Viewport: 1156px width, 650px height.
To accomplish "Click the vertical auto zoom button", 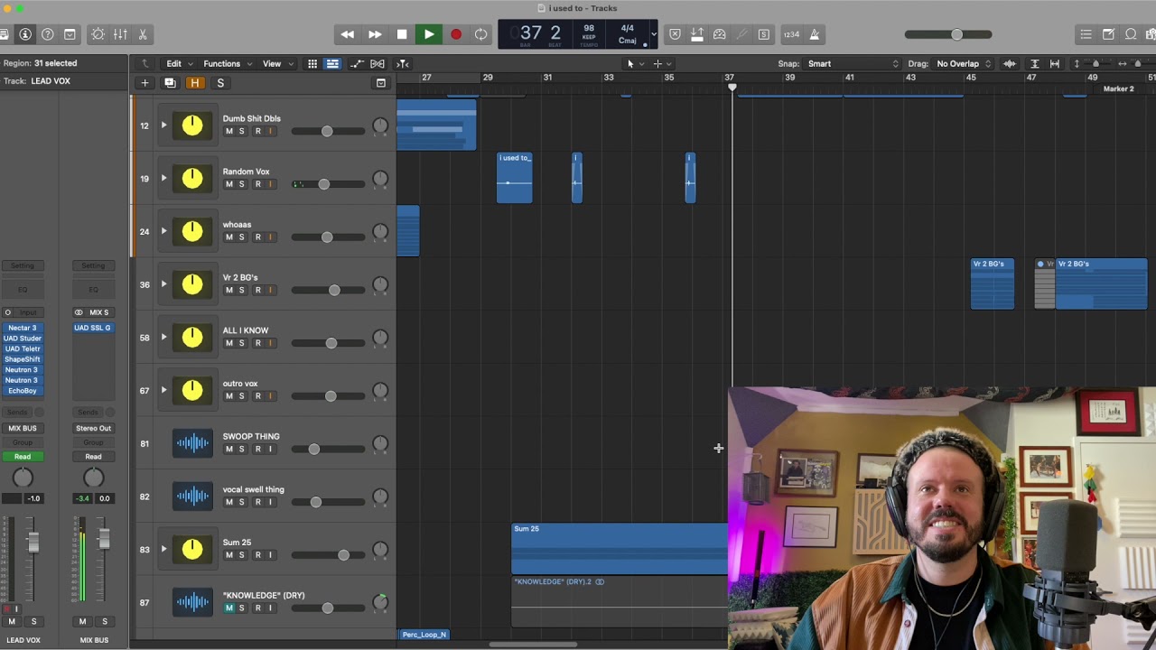I will [1035, 63].
